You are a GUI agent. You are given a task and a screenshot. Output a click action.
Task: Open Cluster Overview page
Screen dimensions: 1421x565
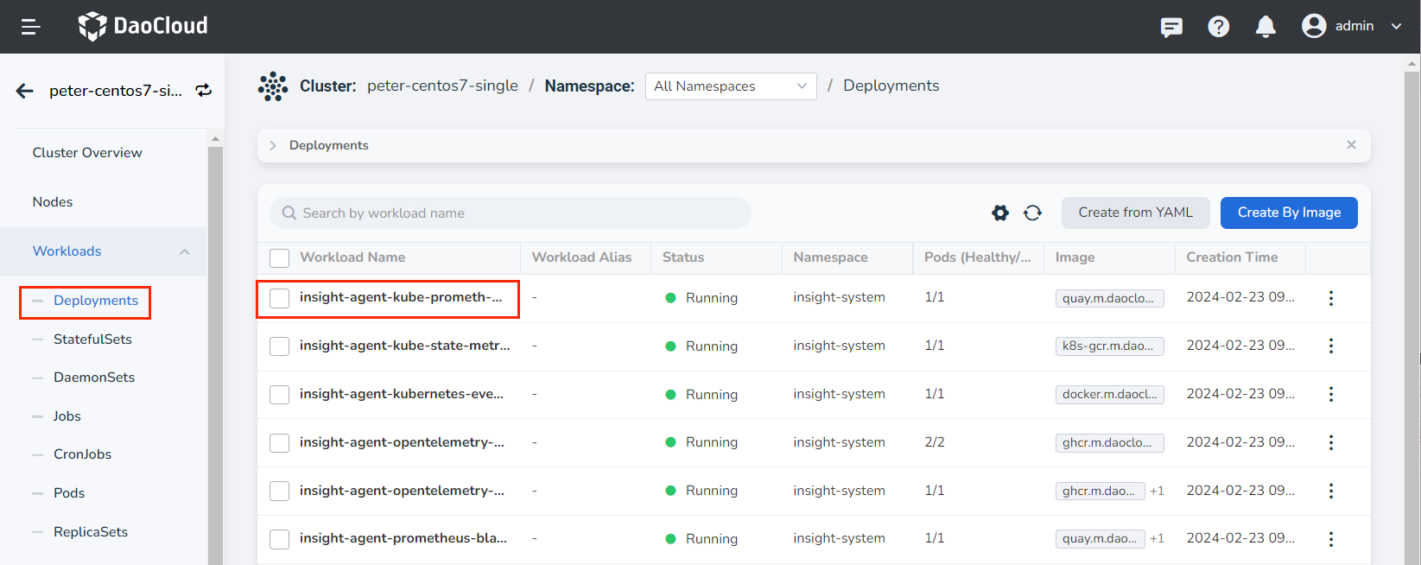tap(87, 153)
